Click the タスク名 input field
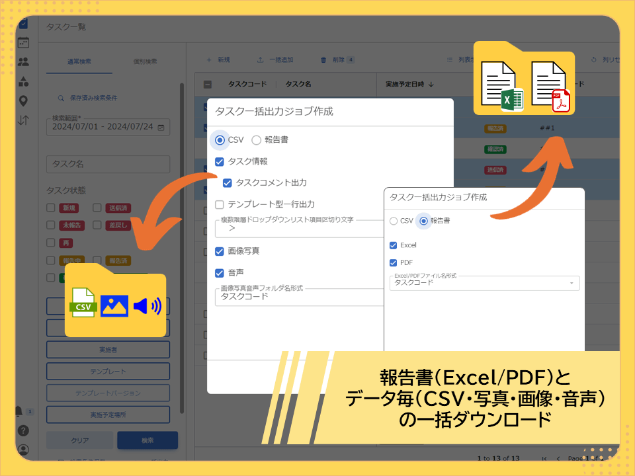The width and height of the screenshot is (635, 476). (108, 165)
